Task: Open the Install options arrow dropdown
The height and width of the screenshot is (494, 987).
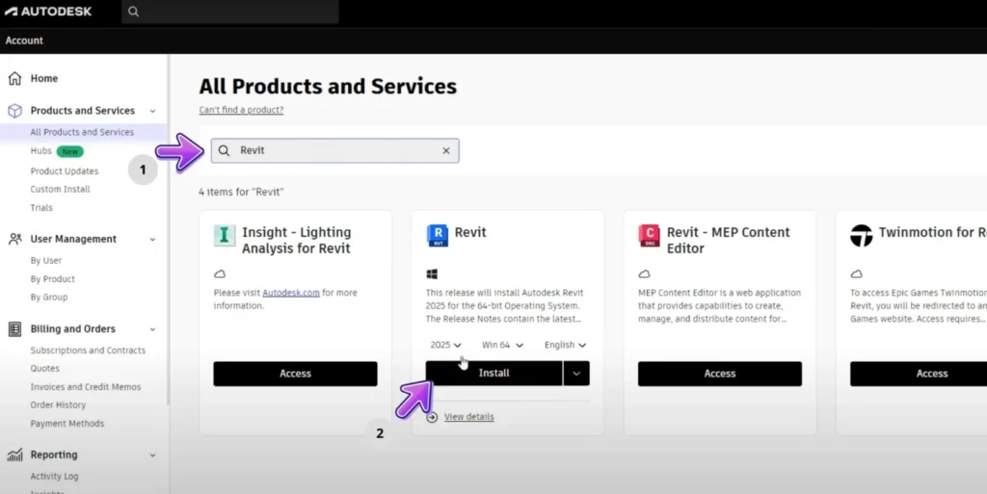Action: [x=576, y=374]
